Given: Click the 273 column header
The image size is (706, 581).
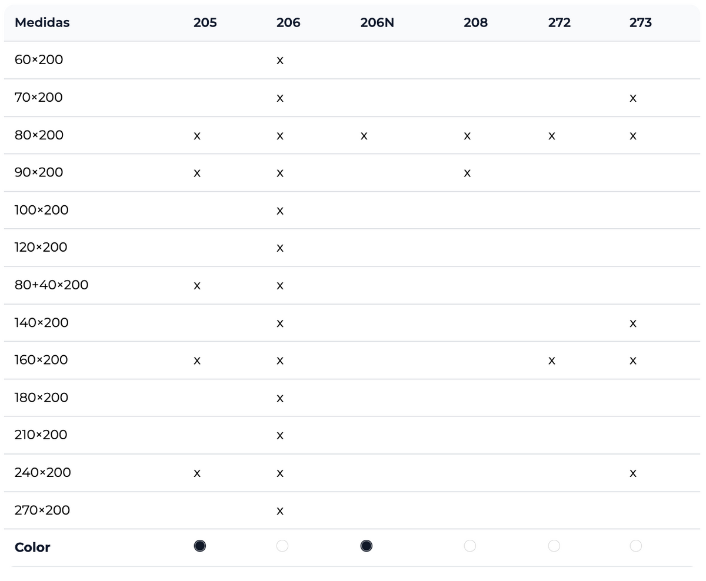Looking at the screenshot, I should tap(640, 23).
